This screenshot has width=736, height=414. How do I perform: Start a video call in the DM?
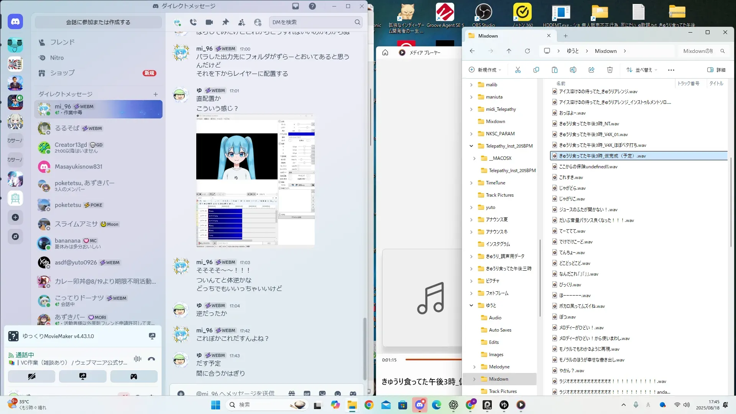click(209, 22)
